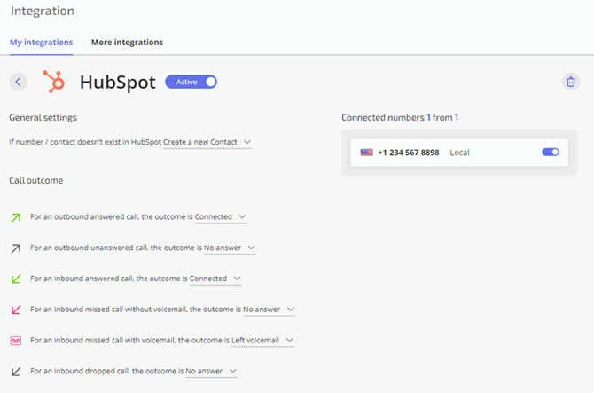Open the Create a new Contact dropdown
This screenshot has height=393, width=594.
tap(207, 142)
